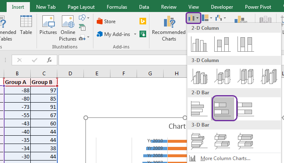Open the Formulas tab
Viewport: 284px width, 163px height.
click(x=117, y=7)
